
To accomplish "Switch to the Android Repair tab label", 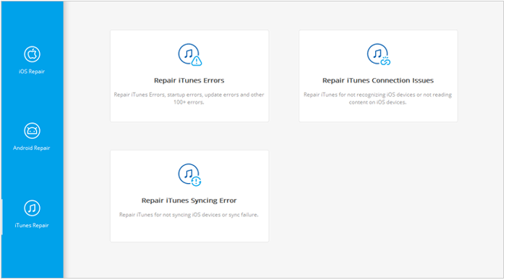I will click(32, 148).
